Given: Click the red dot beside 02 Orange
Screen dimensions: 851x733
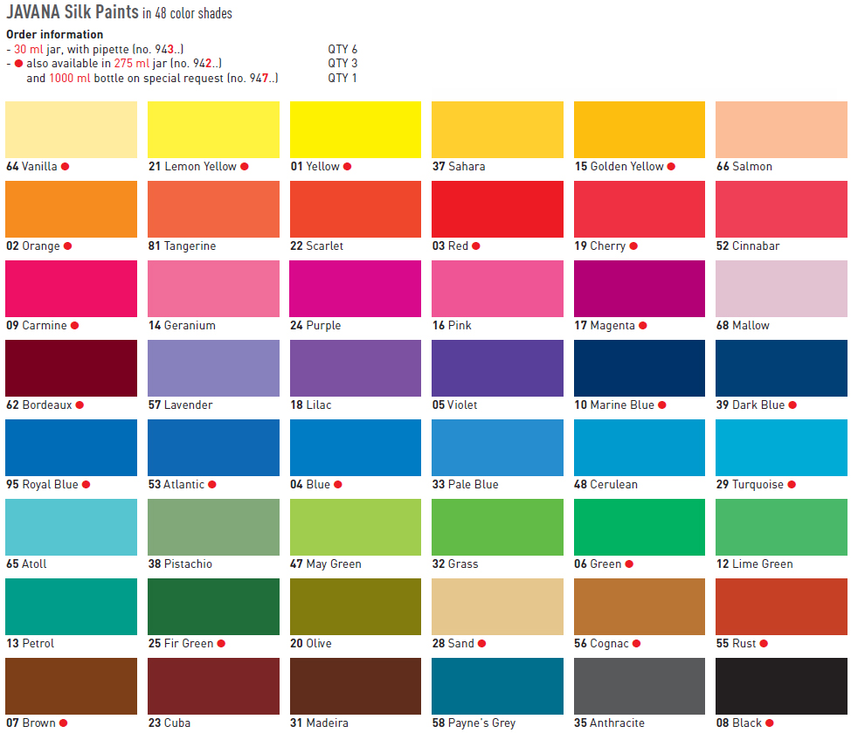Looking at the screenshot, I should (68, 245).
